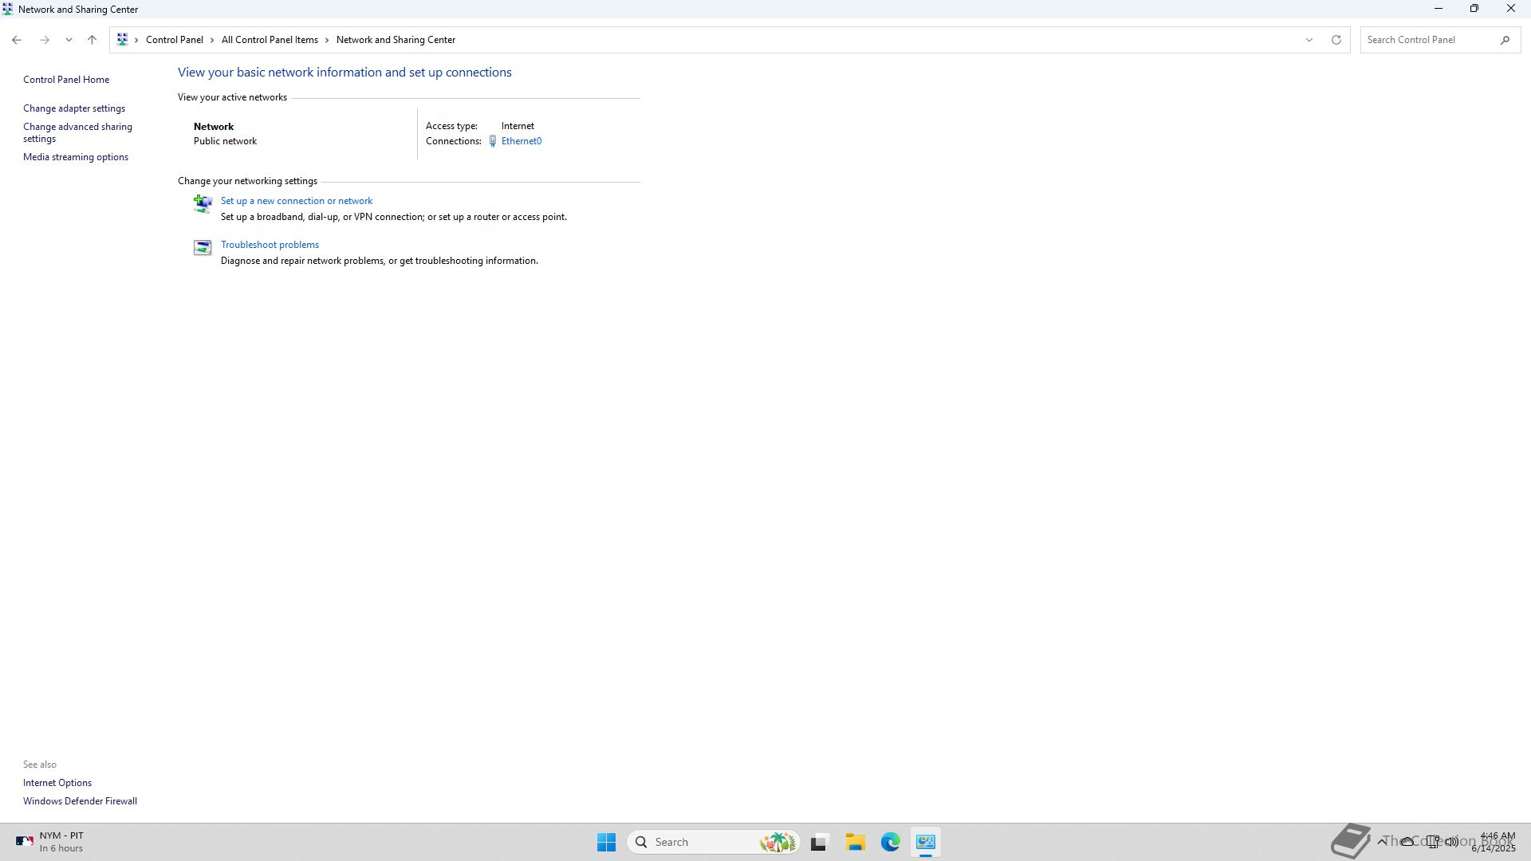
Task: Expand the recent locations dropdown
Action: pyautogui.click(x=69, y=40)
